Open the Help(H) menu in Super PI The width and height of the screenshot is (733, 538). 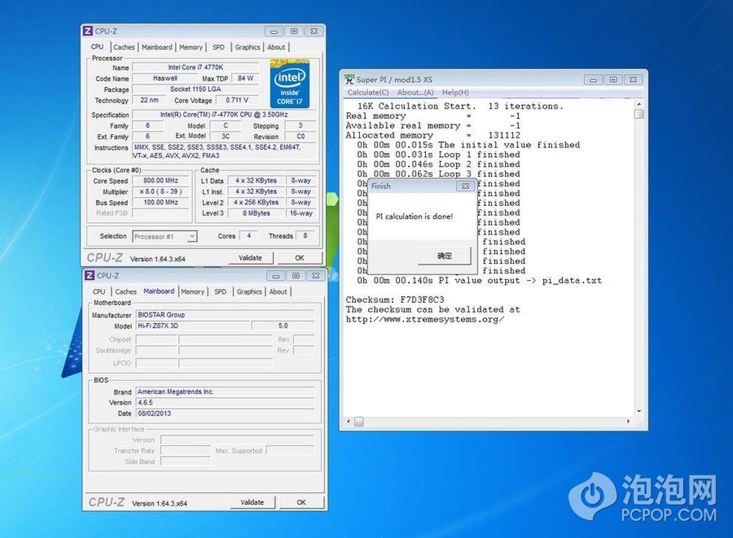point(455,92)
